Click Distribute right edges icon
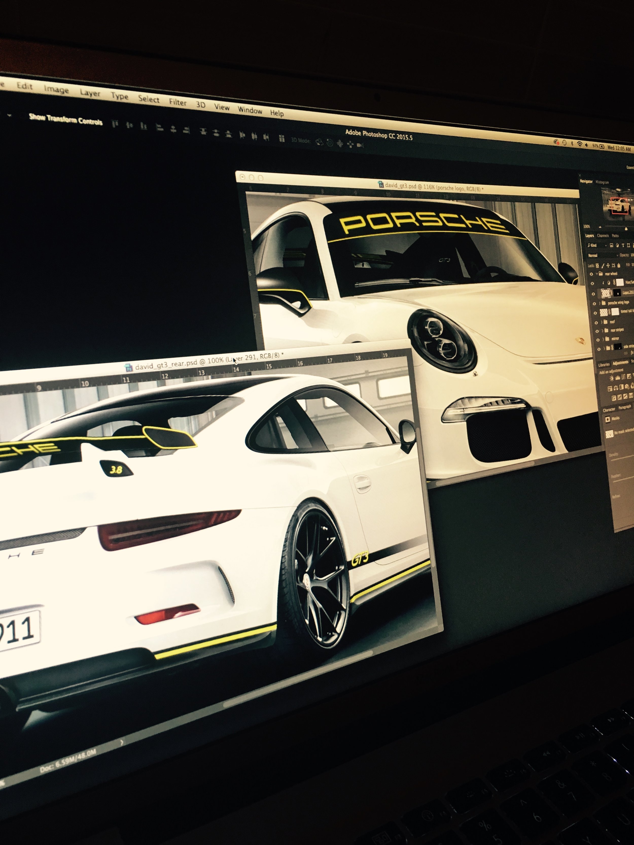Screen dimensions: 634x845 [266, 137]
